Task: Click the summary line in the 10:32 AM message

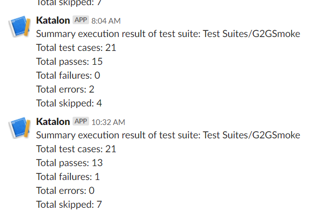Action: [x=168, y=135]
